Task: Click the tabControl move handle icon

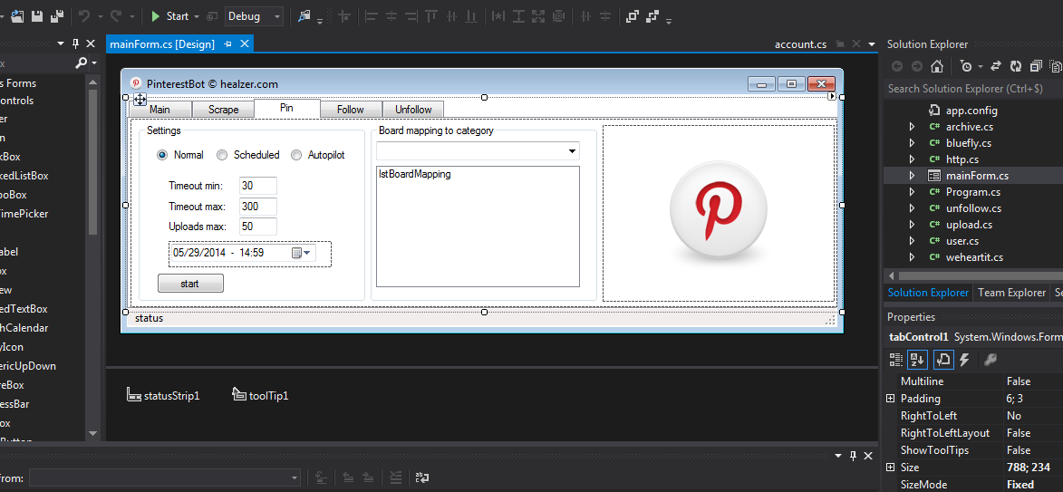Action: (x=139, y=100)
